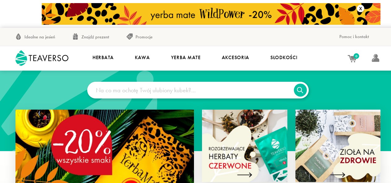391x183 pixels.
Task: Open the user account profile icon
Action: point(376,58)
